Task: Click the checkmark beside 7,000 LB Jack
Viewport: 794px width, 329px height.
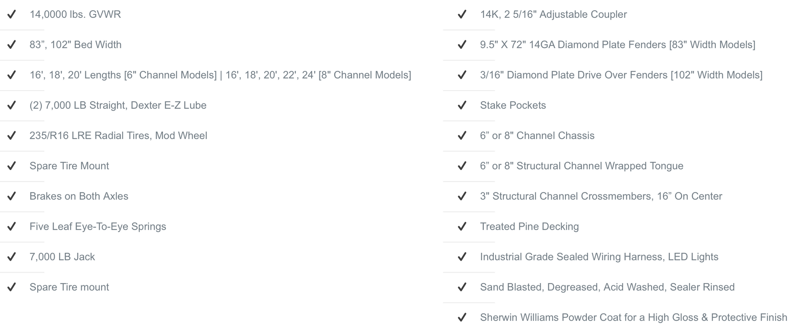Action: [x=12, y=257]
